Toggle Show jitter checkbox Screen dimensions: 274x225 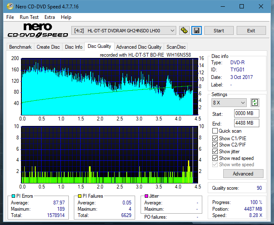click(215, 152)
